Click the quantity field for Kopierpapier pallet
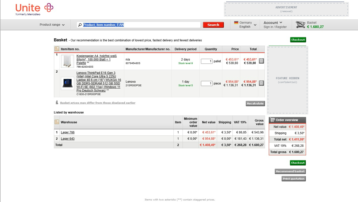This screenshot has width=358, height=202. click(x=207, y=61)
